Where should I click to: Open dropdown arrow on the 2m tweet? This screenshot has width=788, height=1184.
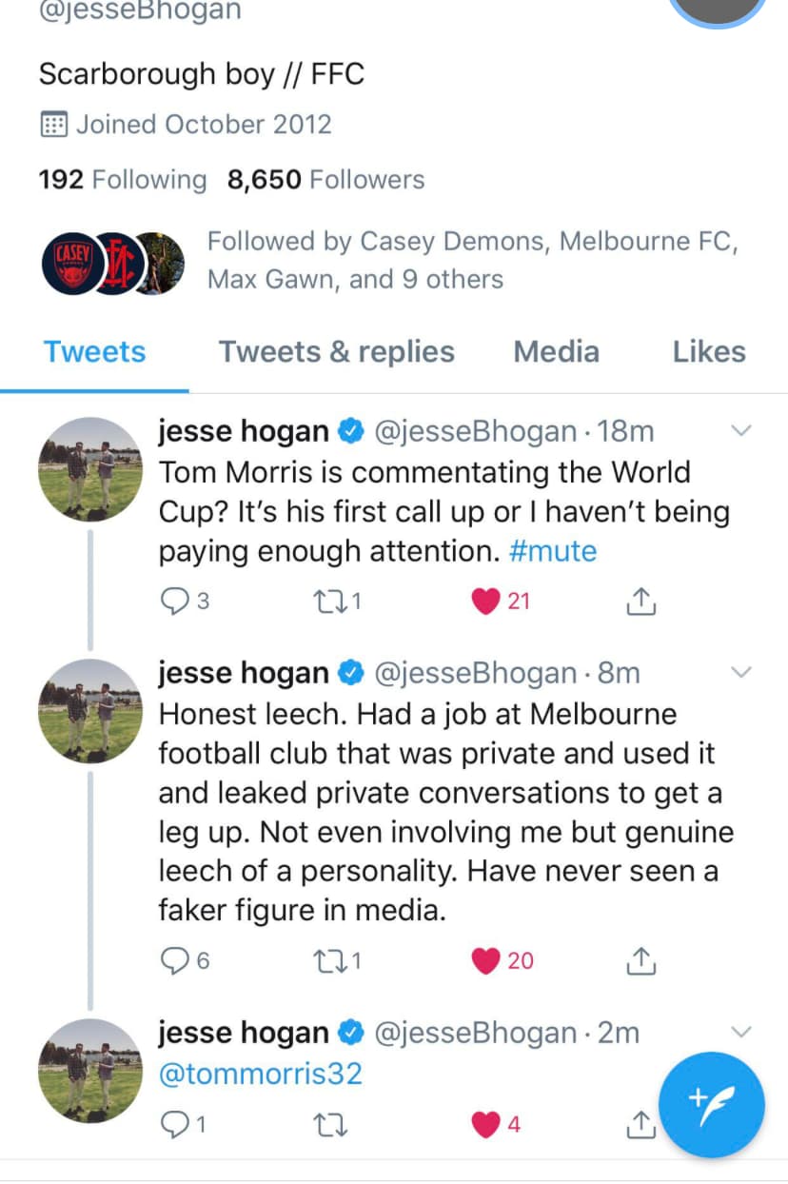click(x=740, y=1033)
